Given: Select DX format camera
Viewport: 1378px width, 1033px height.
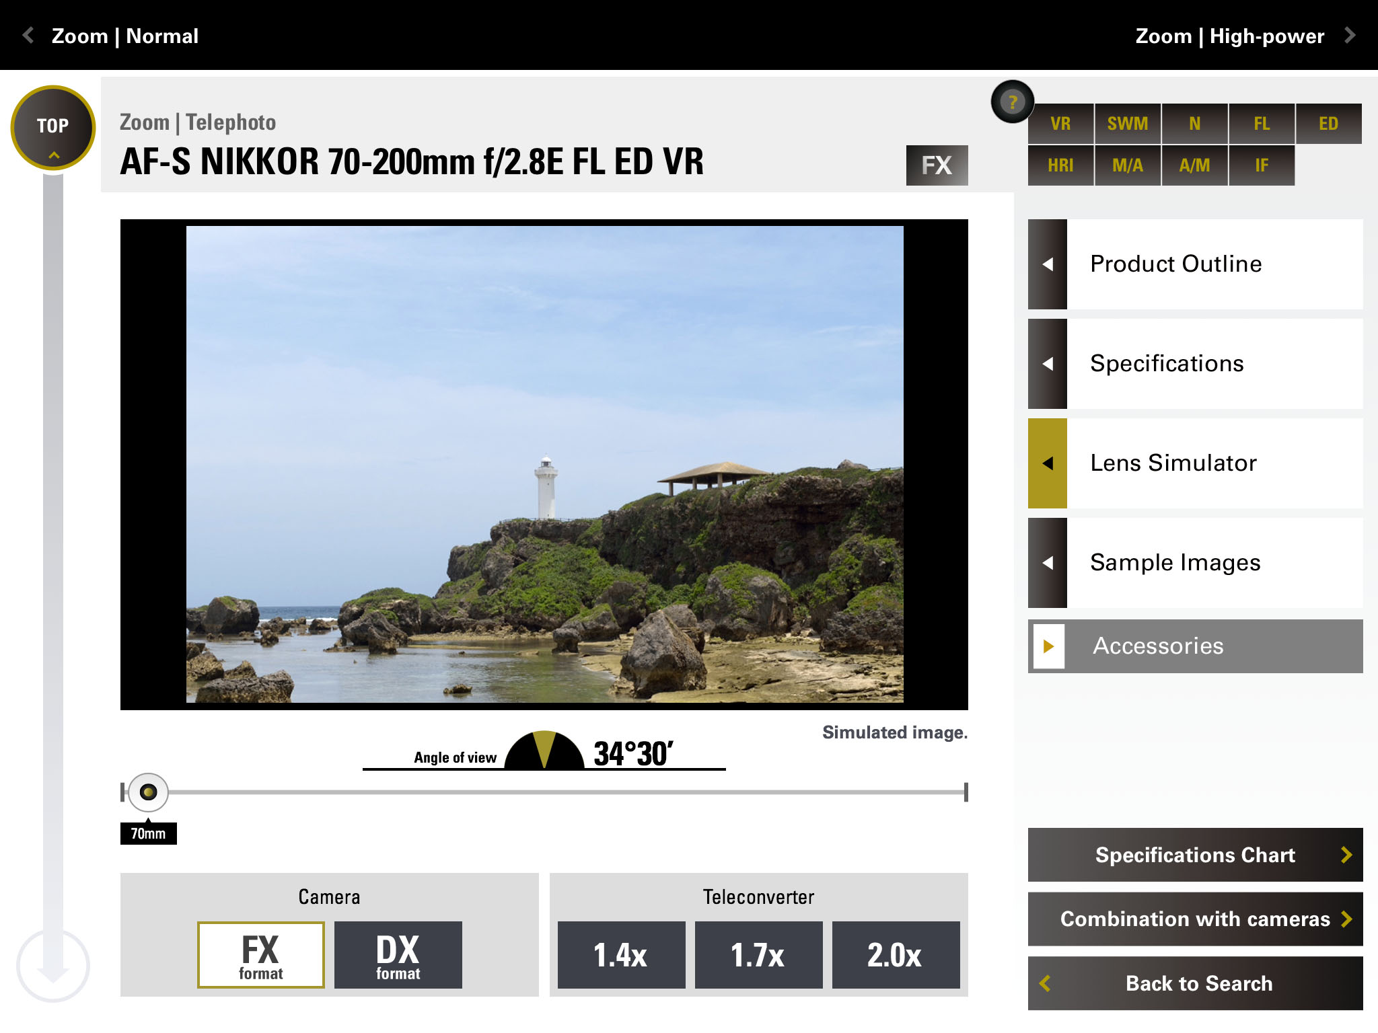Looking at the screenshot, I should [x=398, y=955].
